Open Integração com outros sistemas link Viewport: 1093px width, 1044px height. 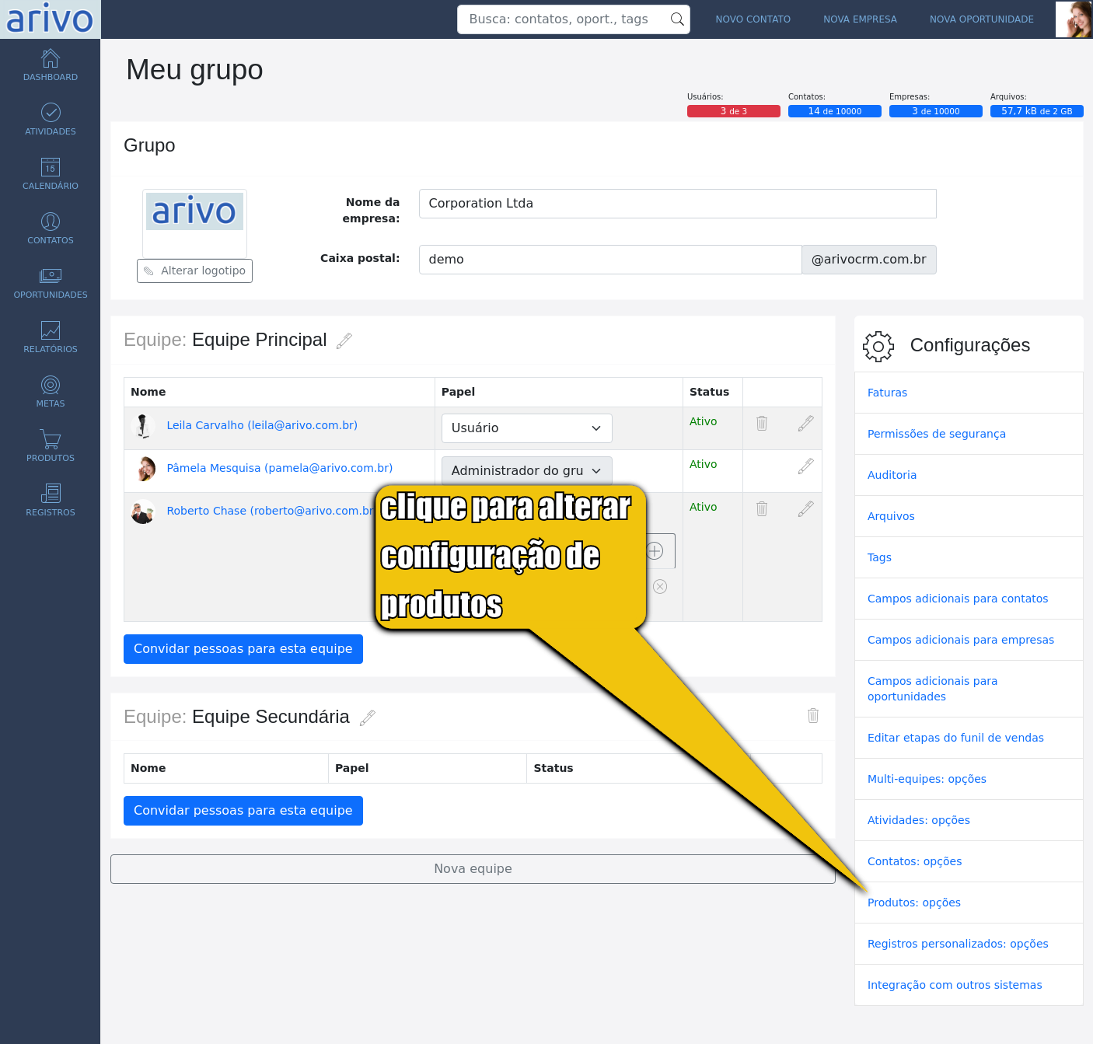coord(955,985)
